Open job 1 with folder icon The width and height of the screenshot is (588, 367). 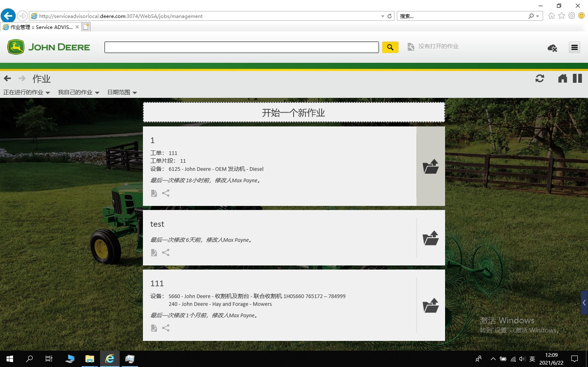point(431,166)
